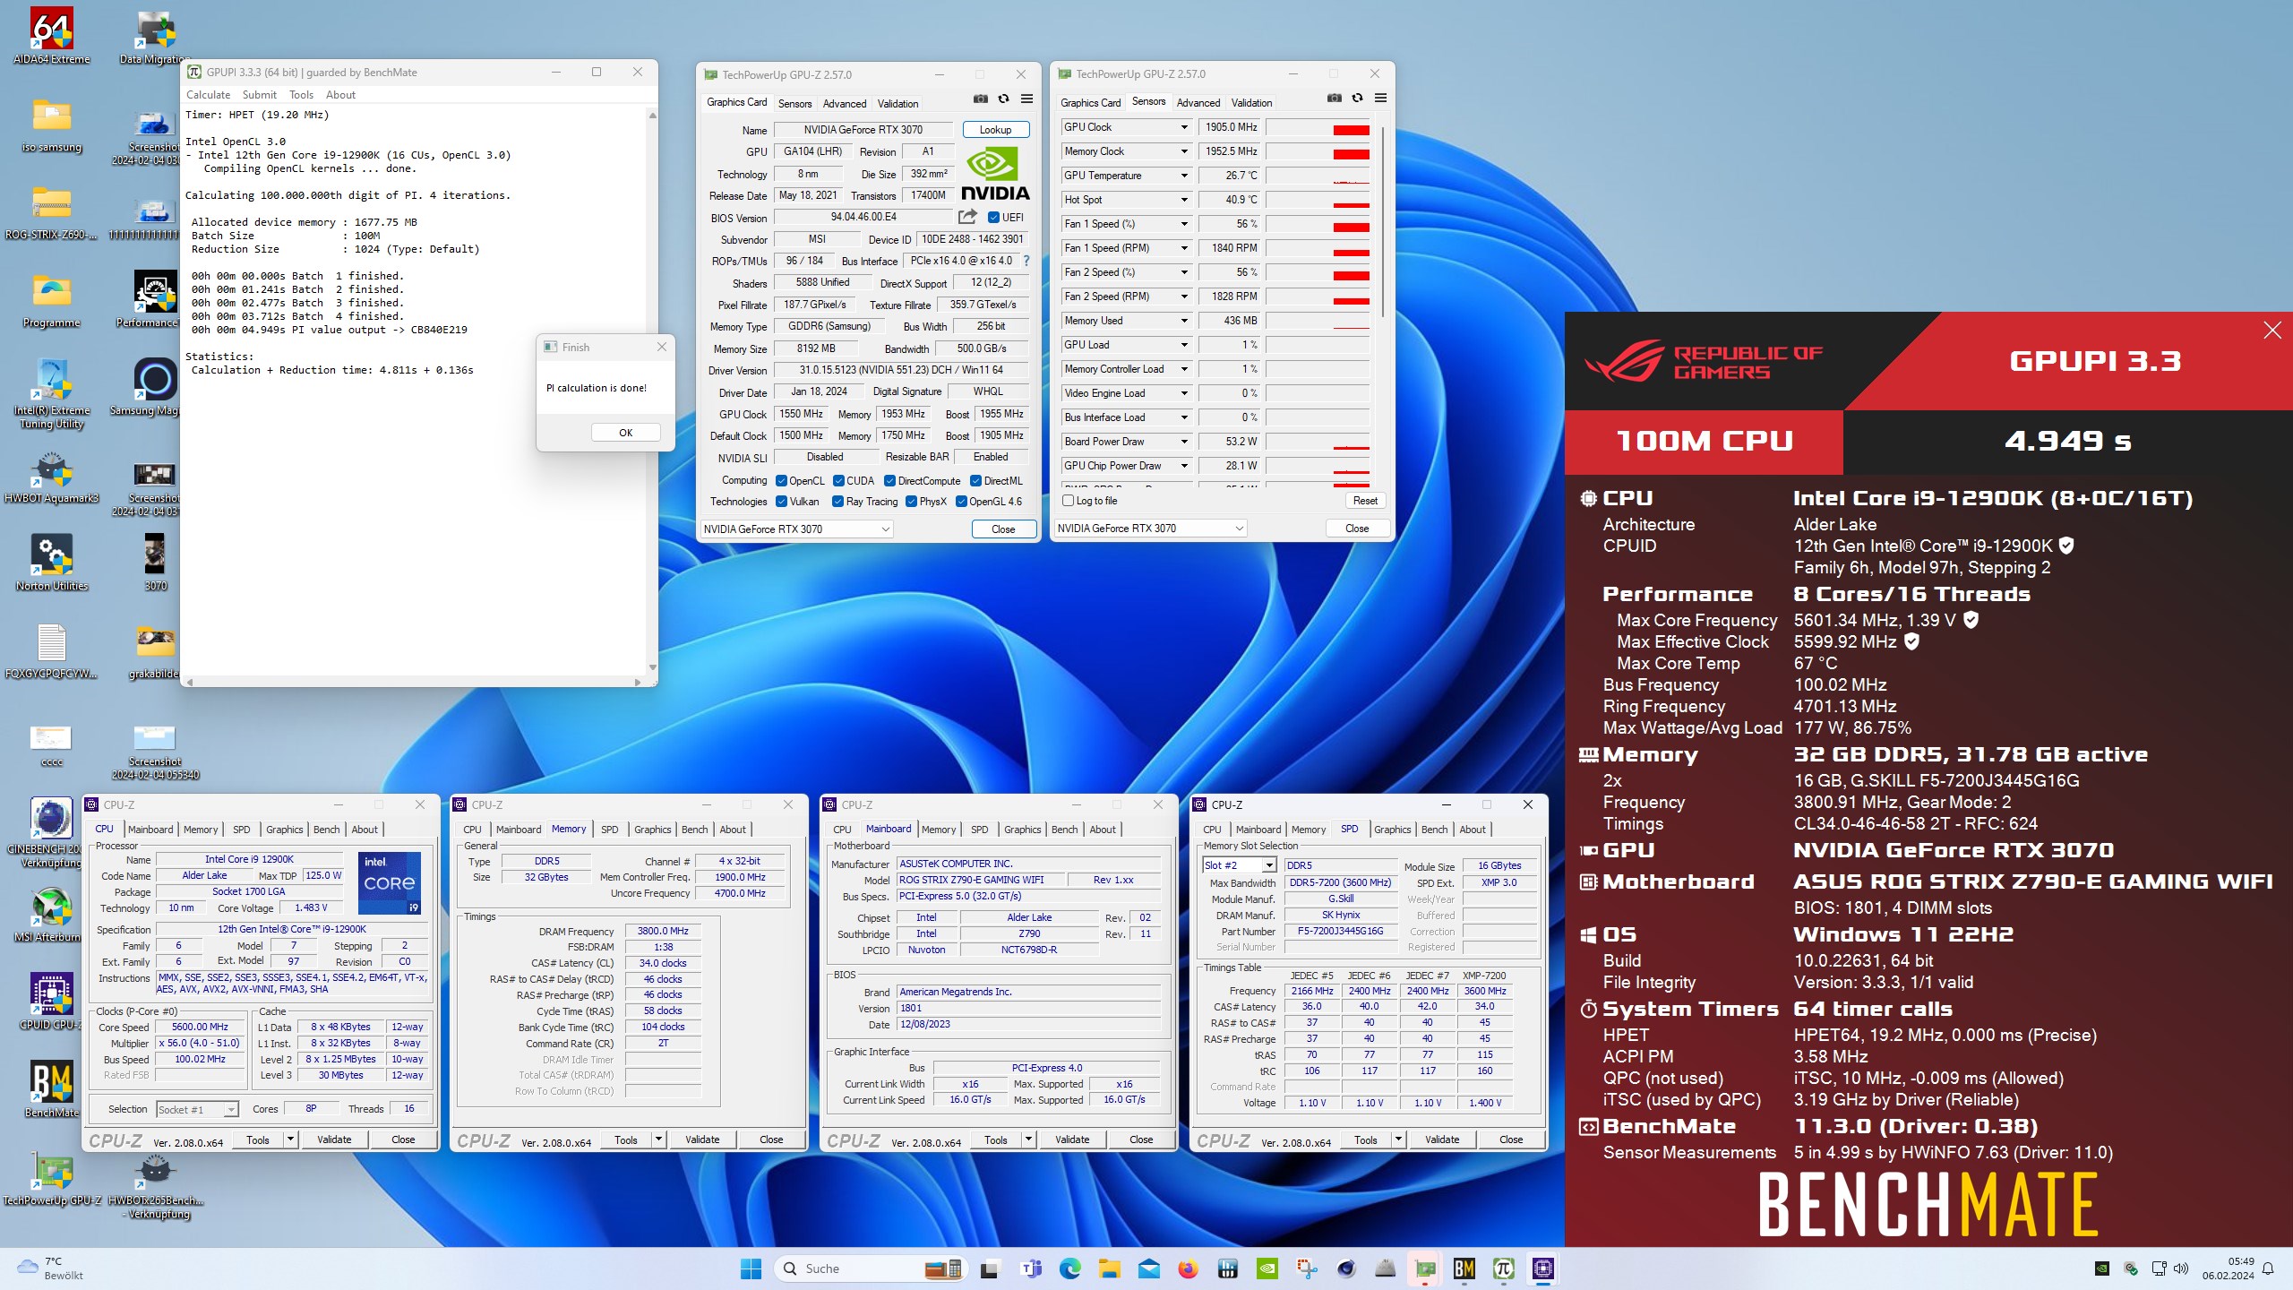Click Close button in CPU-Z SPD window
The width and height of the screenshot is (2293, 1290).
click(x=1511, y=1139)
